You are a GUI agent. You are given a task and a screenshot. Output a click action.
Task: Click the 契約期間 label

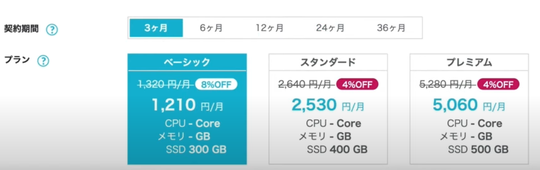(21, 29)
